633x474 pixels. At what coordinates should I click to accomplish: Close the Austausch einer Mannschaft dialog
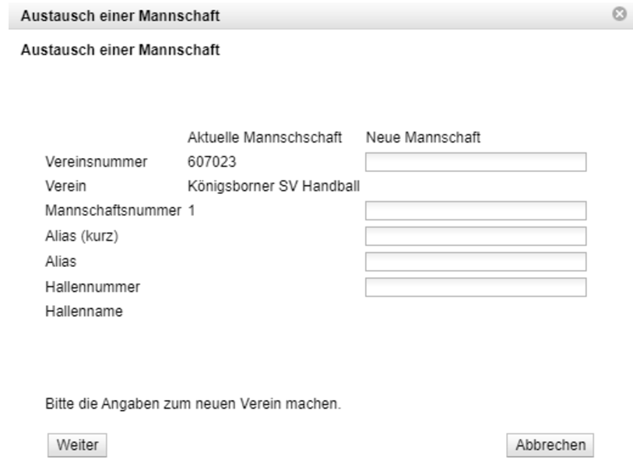click(x=620, y=14)
